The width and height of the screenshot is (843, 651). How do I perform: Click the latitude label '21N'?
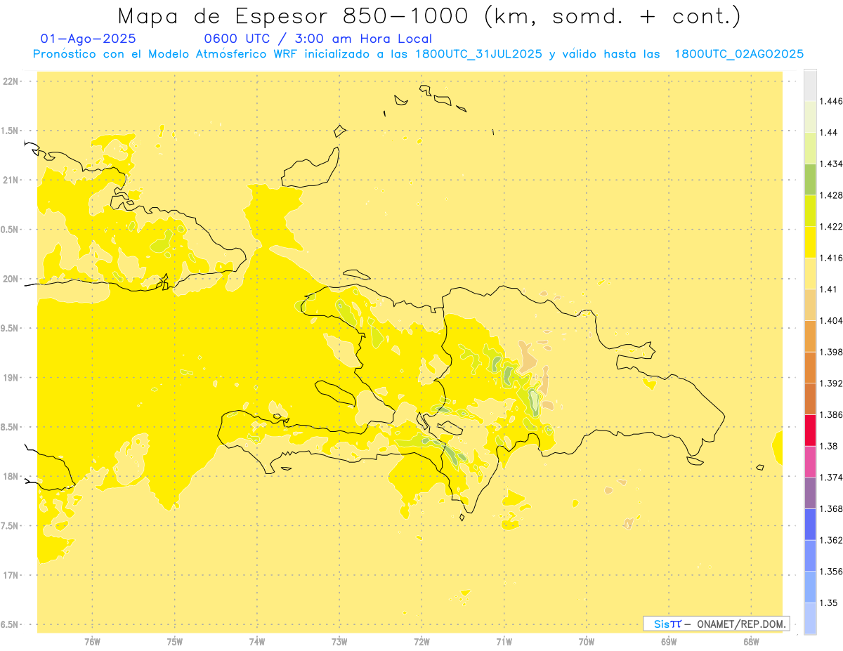click(x=11, y=180)
